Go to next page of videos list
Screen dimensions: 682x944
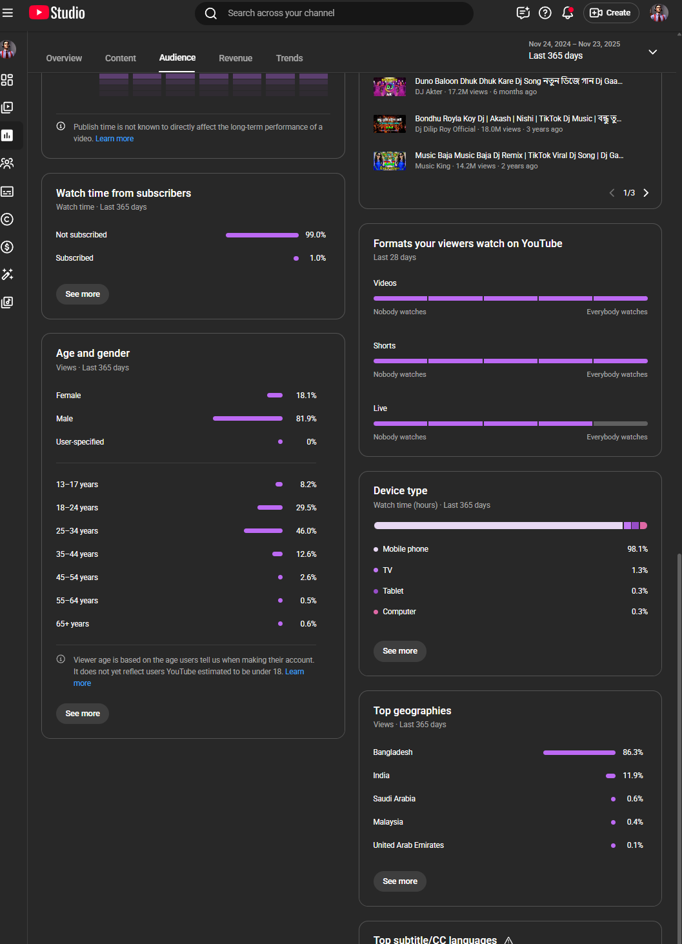coord(646,193)
